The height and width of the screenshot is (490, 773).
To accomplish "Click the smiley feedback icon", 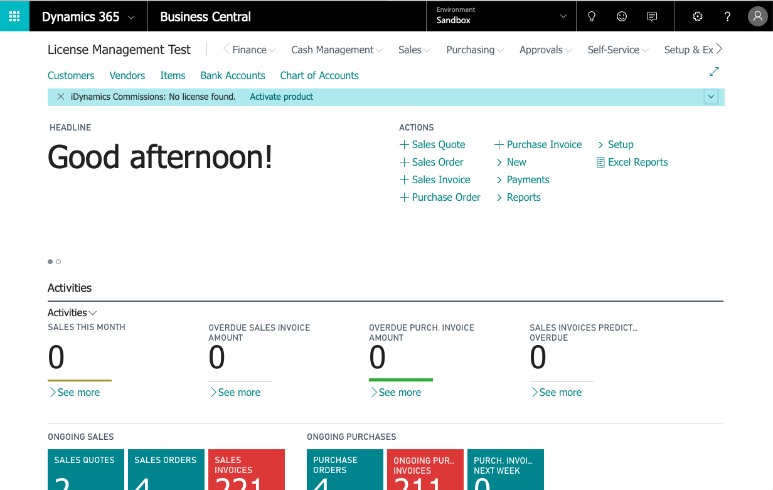I will pyautogui.click(x=622, y=17).
